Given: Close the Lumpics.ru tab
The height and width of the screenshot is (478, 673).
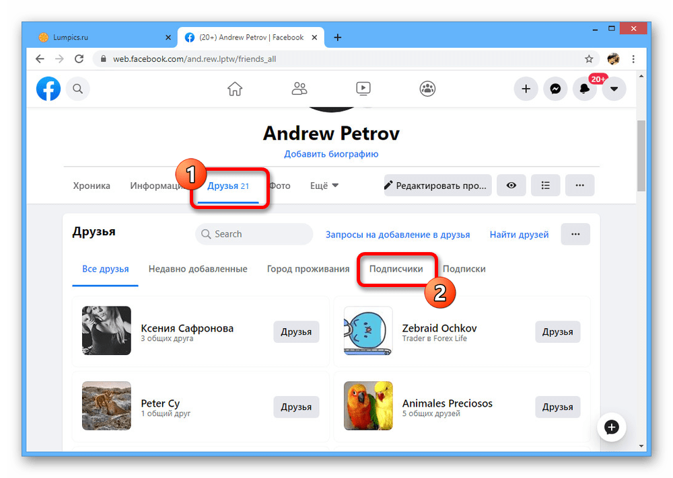Looking at the screenshot, I should pyautogui.click(x=168, y=37).
